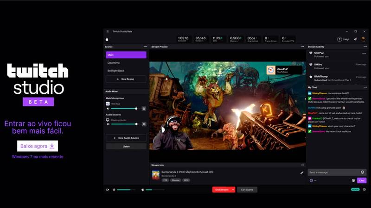The height and width of the screenshot is (208, 371).
Task: Send message with purple Chat button
Action: (x=362, y=180)
